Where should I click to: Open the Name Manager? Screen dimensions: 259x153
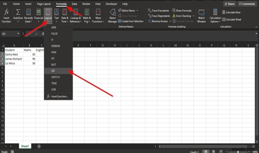[x=112, y=16]
